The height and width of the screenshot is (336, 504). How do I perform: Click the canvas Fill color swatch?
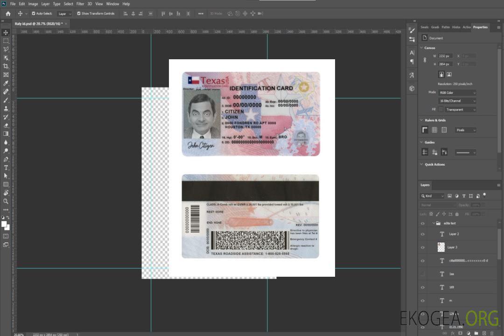click(x=441, y=110)
